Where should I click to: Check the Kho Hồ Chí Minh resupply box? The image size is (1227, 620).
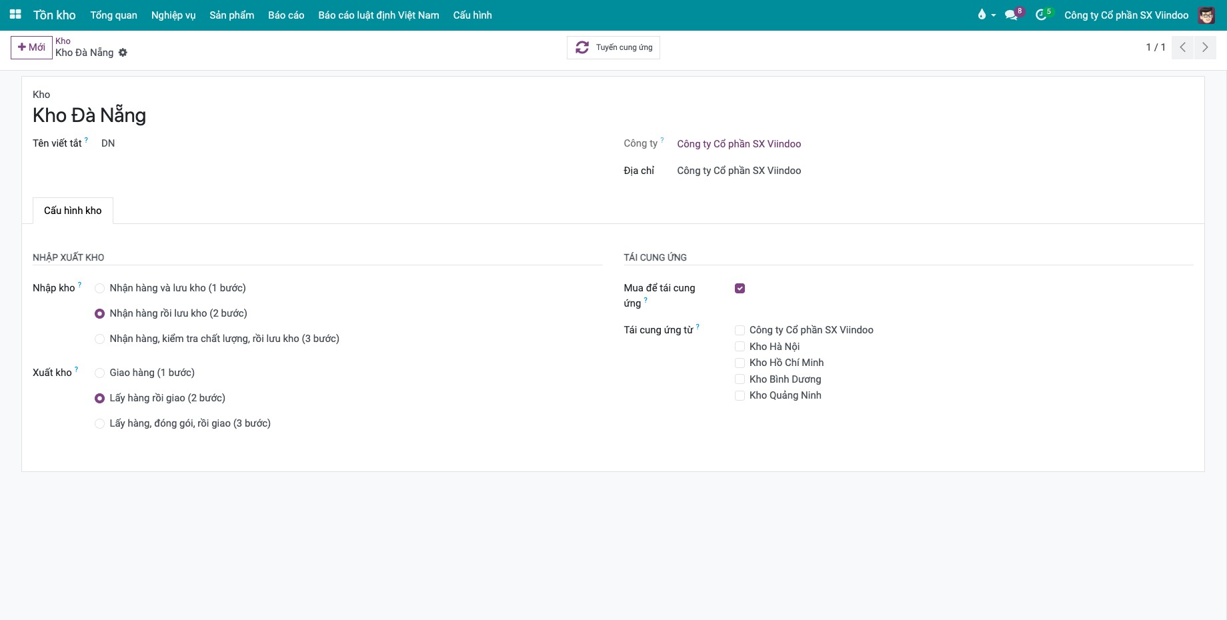click(740, 363)
